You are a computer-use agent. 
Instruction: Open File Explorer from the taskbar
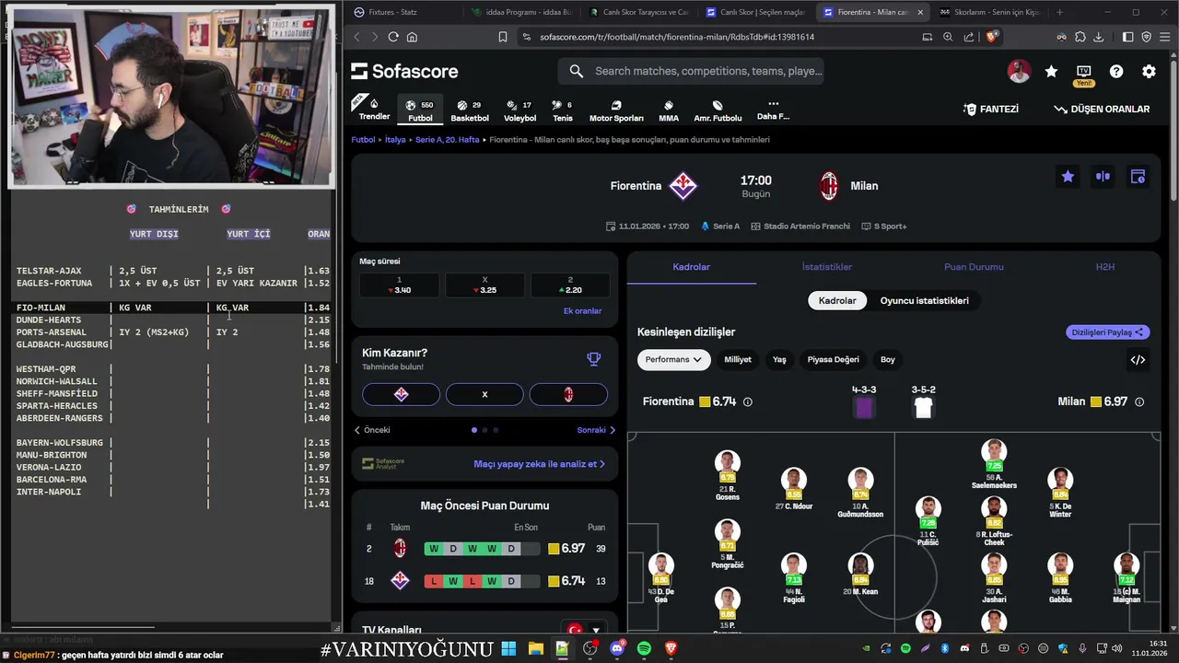535,649
